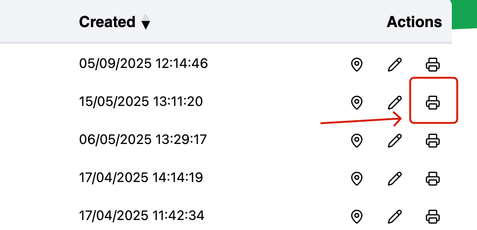Screen dimensions: 477x230
Task: View location of 17/04/2025 14:14:19 entry
Action: tap(356, 179)
